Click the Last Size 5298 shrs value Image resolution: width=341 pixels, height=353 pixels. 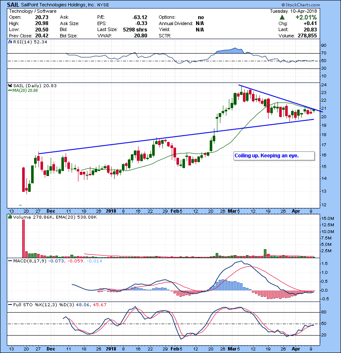(x=135, y=29)
